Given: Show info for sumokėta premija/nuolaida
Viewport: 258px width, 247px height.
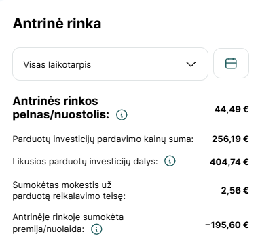Looking at the screenshot, I should click(x=96, y=229).
